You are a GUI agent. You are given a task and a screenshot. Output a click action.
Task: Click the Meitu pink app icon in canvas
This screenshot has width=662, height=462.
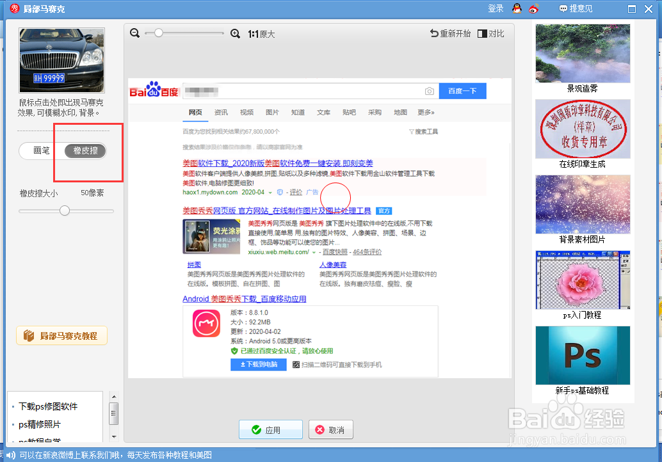[206, 324]
